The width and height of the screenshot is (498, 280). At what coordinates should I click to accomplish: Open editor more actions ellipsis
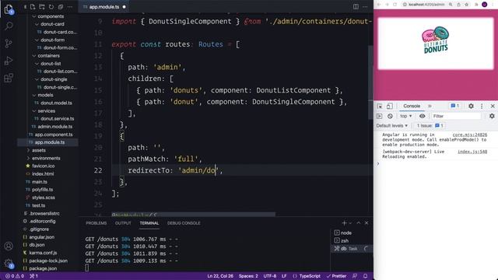365,7
